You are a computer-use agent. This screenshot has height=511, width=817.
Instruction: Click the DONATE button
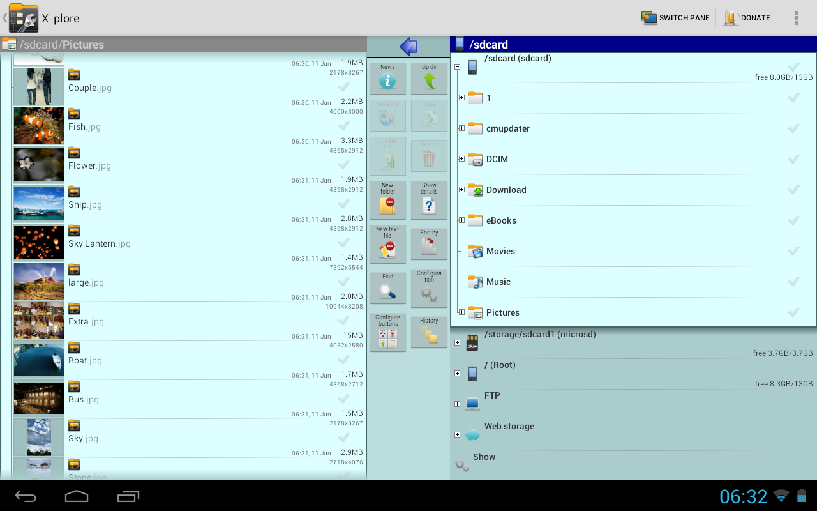(x=747, y=17)
